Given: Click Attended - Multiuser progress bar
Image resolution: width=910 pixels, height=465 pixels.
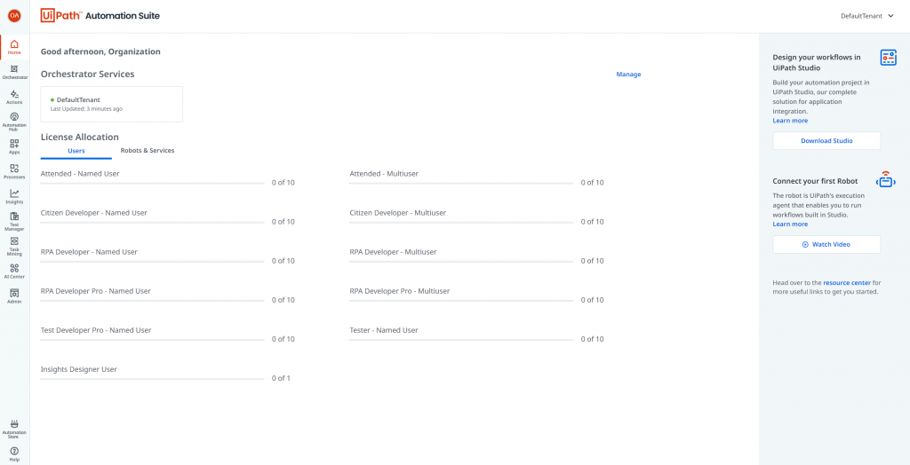Looking at the screenshot, I should click(x=461, y=183).
